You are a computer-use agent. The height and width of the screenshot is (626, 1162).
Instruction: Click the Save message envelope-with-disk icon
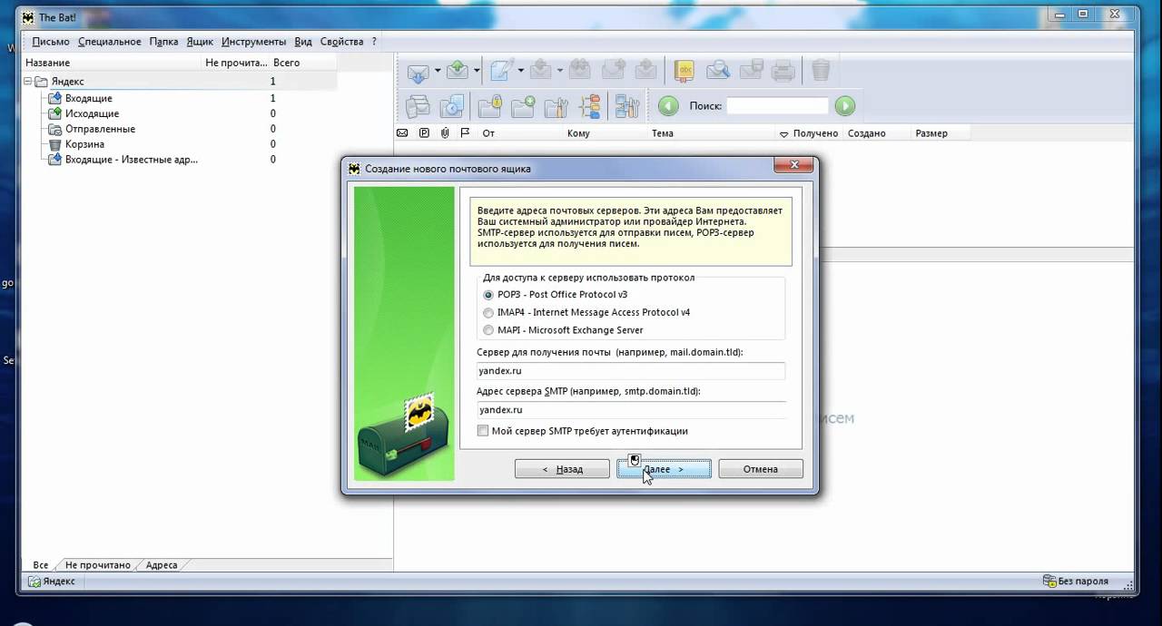click(751, 71)
